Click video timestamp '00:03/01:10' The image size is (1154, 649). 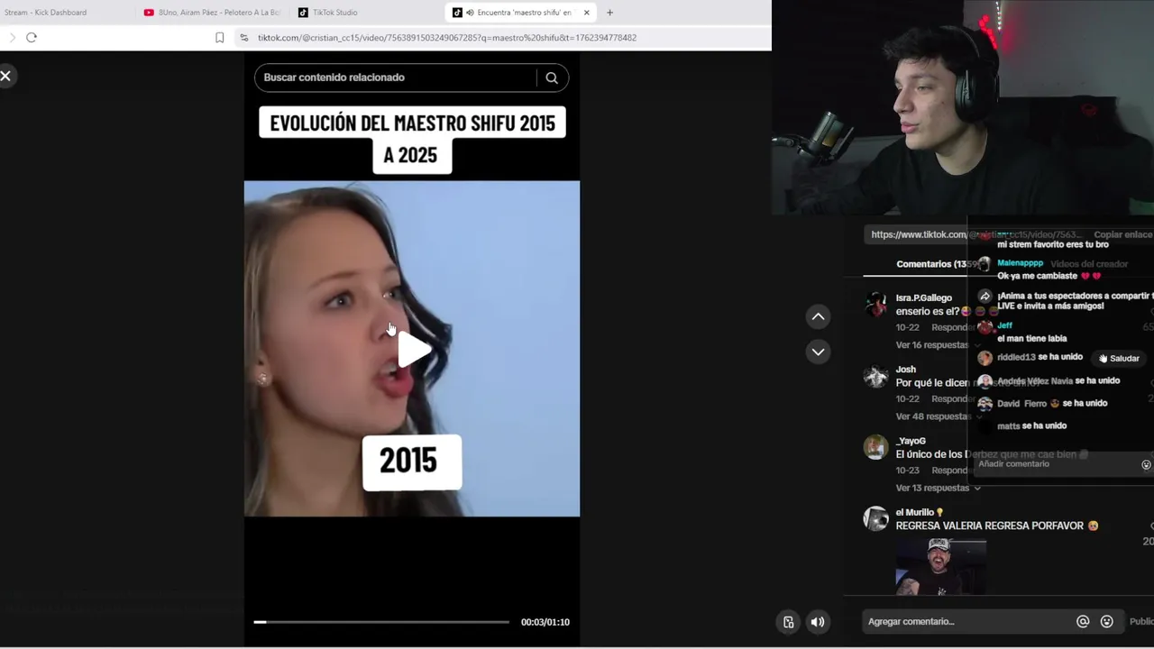tap(545, 622)
